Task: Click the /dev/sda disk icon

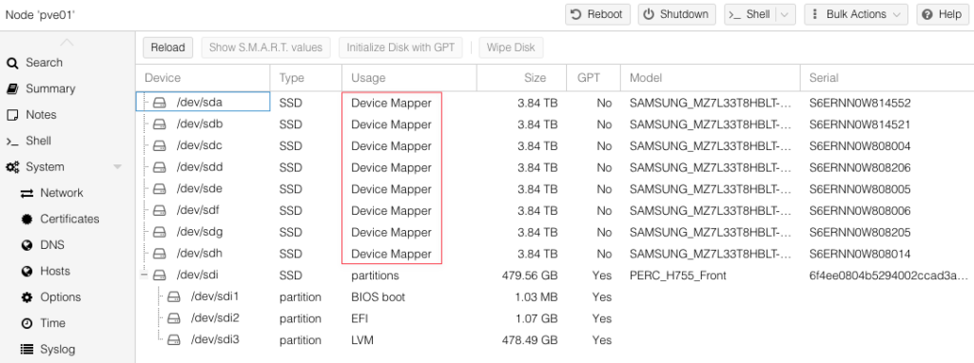Action: [x=160, y=103]
